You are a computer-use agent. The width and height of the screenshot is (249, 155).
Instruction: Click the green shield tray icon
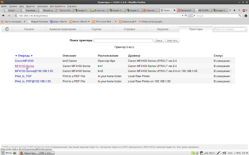coord(193,153)
